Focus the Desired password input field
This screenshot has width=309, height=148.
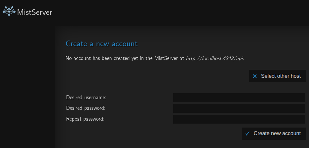pos(239,108)
